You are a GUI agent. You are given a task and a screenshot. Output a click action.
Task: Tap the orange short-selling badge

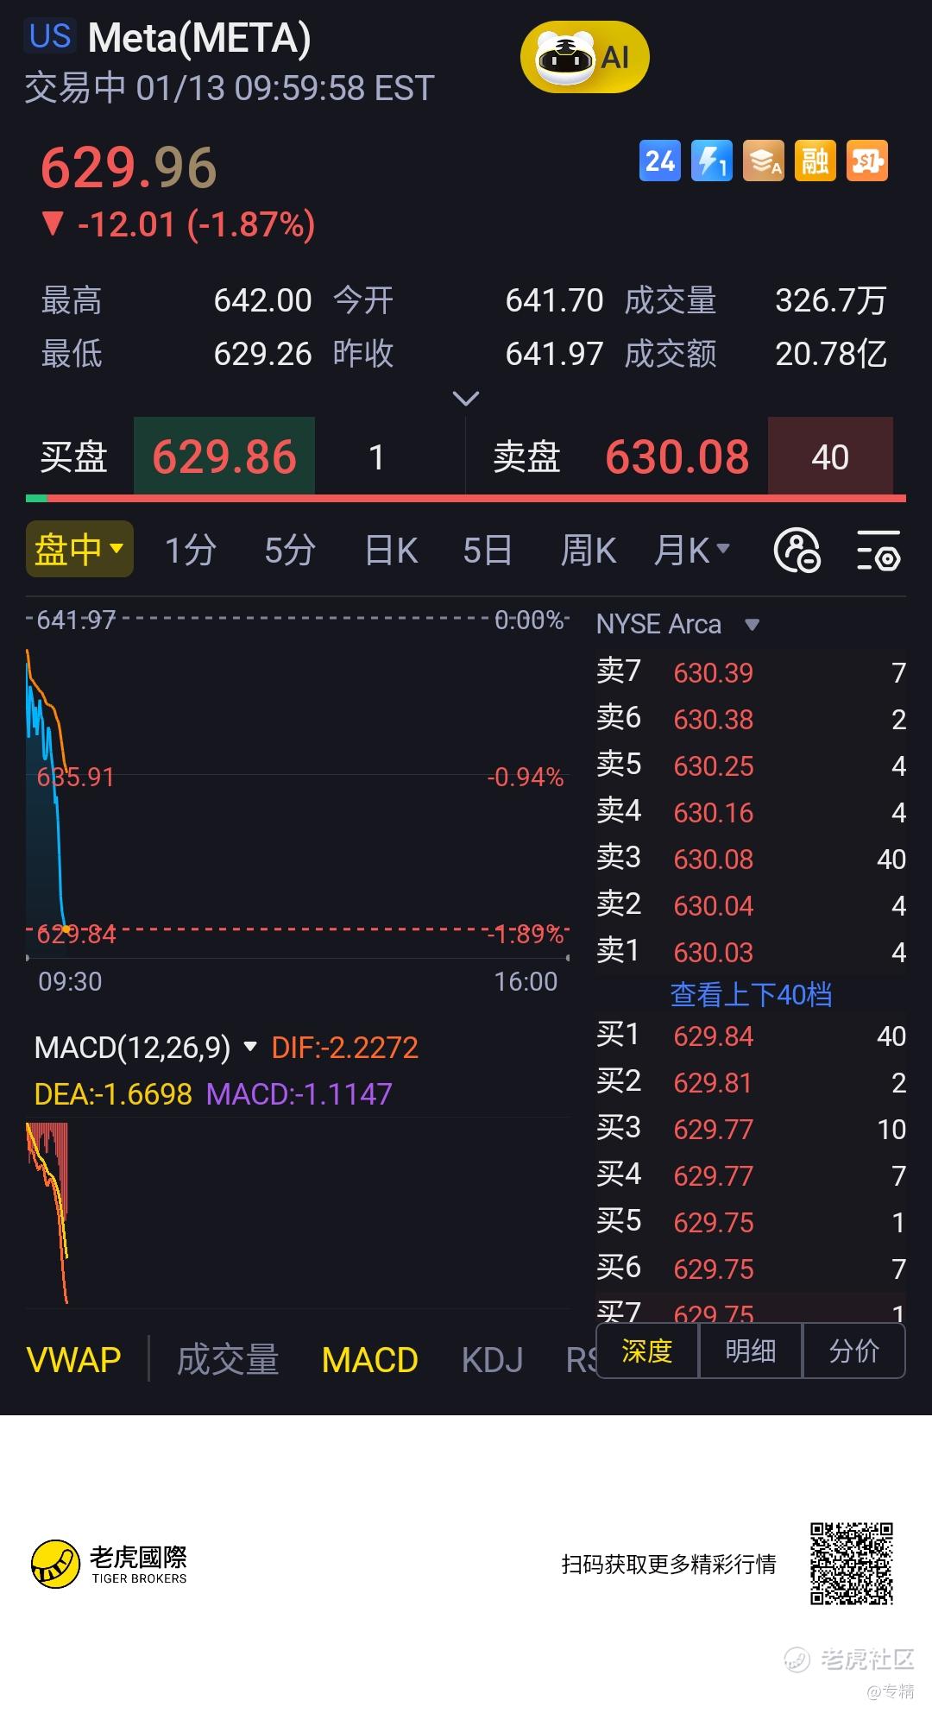867,161
